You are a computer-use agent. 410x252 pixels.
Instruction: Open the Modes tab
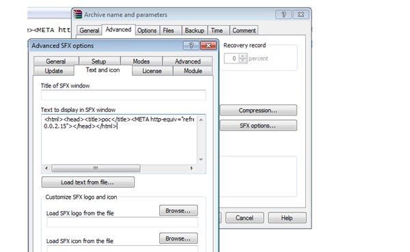[141, 61]
